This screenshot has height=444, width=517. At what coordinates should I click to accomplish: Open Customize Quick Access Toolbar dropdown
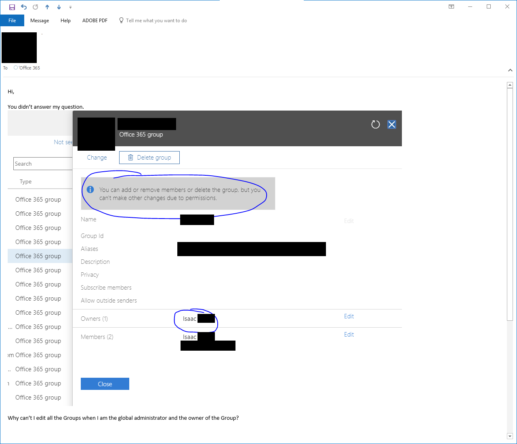70,7
